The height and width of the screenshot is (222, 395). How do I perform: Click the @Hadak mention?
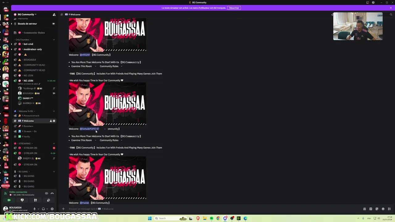coord(84,203)
